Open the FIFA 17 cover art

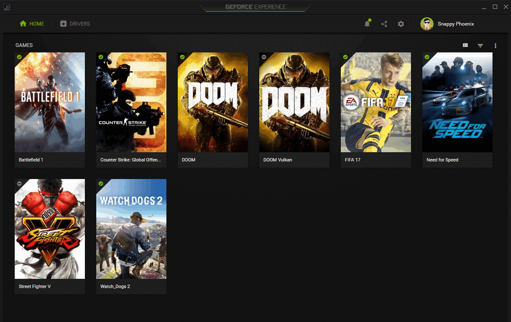pos(376,102)
